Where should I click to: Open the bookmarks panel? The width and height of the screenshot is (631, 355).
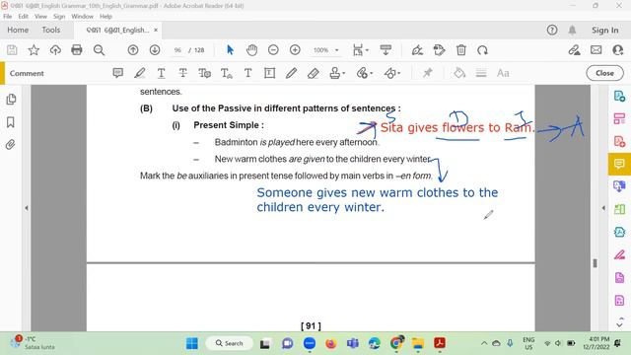[x=11, y=122]
